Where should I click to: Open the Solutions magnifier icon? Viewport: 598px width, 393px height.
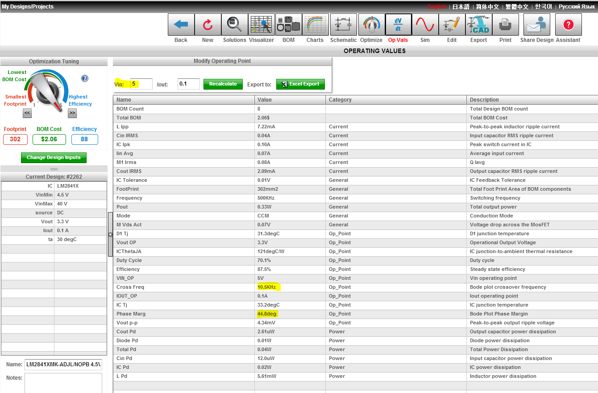click(234, 25)
